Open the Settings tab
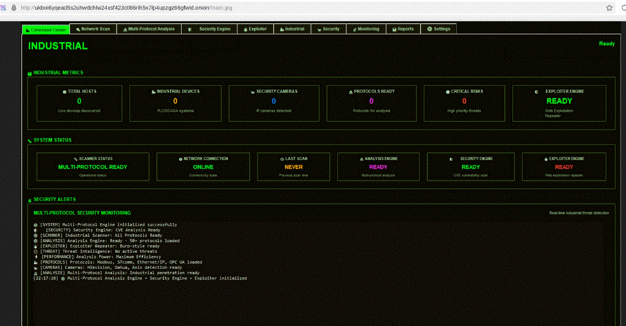Viewport: 626px width, 326px height. [x=439, y=29]
